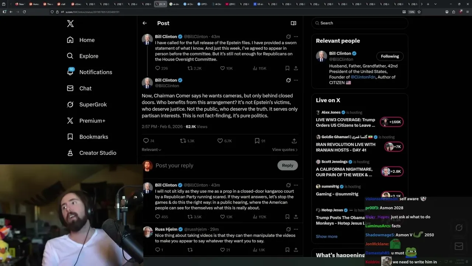Image resolution: width=472 pixels, height=266 pixels.
Task: Click the browser back arrow
Action: point(11,12)
